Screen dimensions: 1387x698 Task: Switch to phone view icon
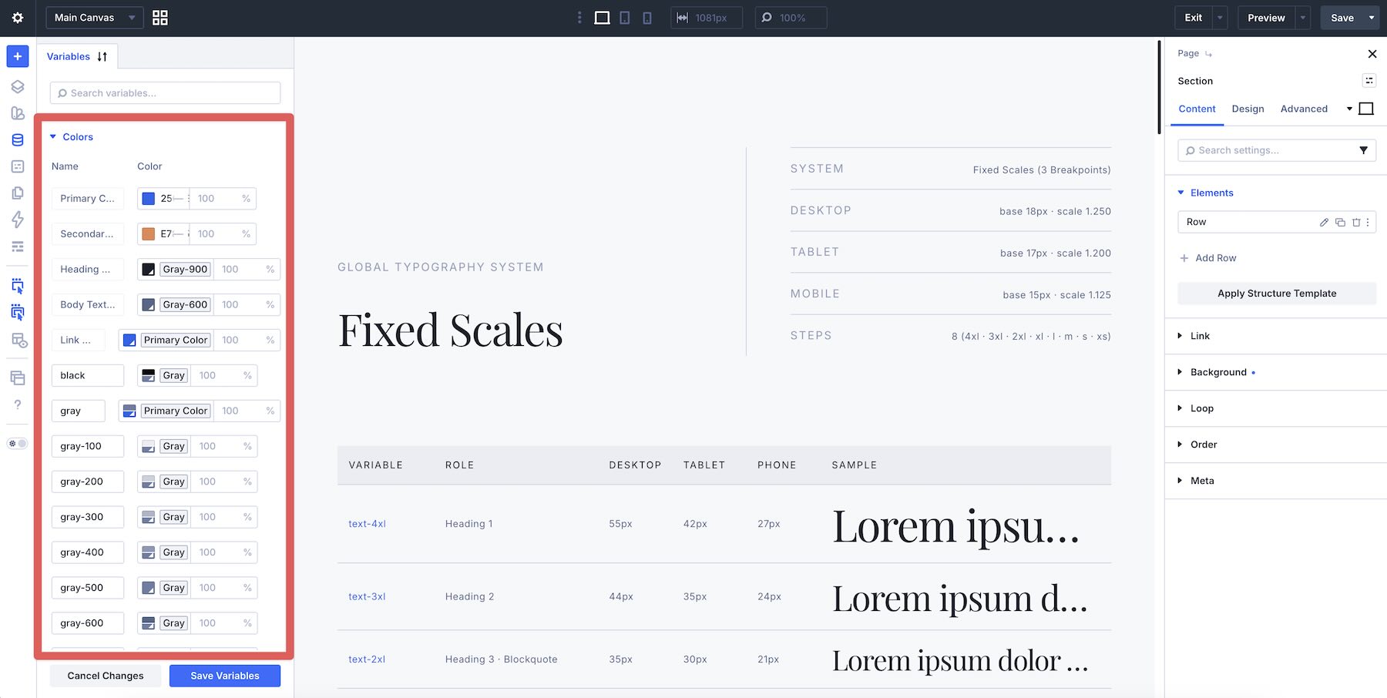[647, 18]
